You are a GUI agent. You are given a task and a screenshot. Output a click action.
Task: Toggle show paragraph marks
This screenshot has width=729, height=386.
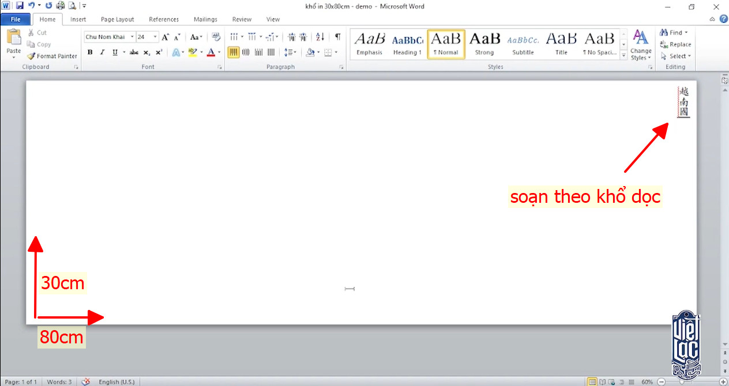click(337, 37)
